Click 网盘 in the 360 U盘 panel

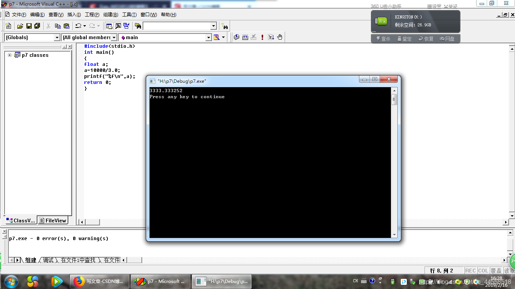(447, 39)
